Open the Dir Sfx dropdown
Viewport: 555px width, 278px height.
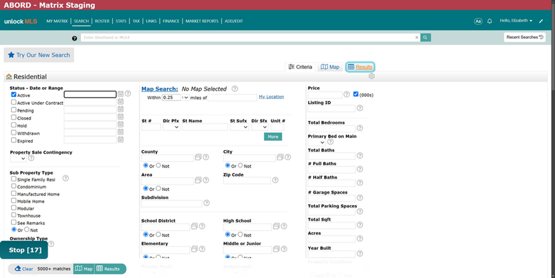tap(260, 127)
